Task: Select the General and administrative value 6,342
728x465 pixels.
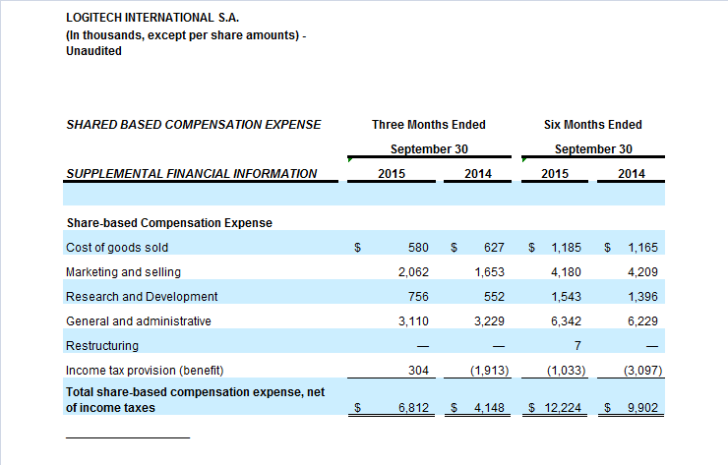Action: (x=566, y=321)
